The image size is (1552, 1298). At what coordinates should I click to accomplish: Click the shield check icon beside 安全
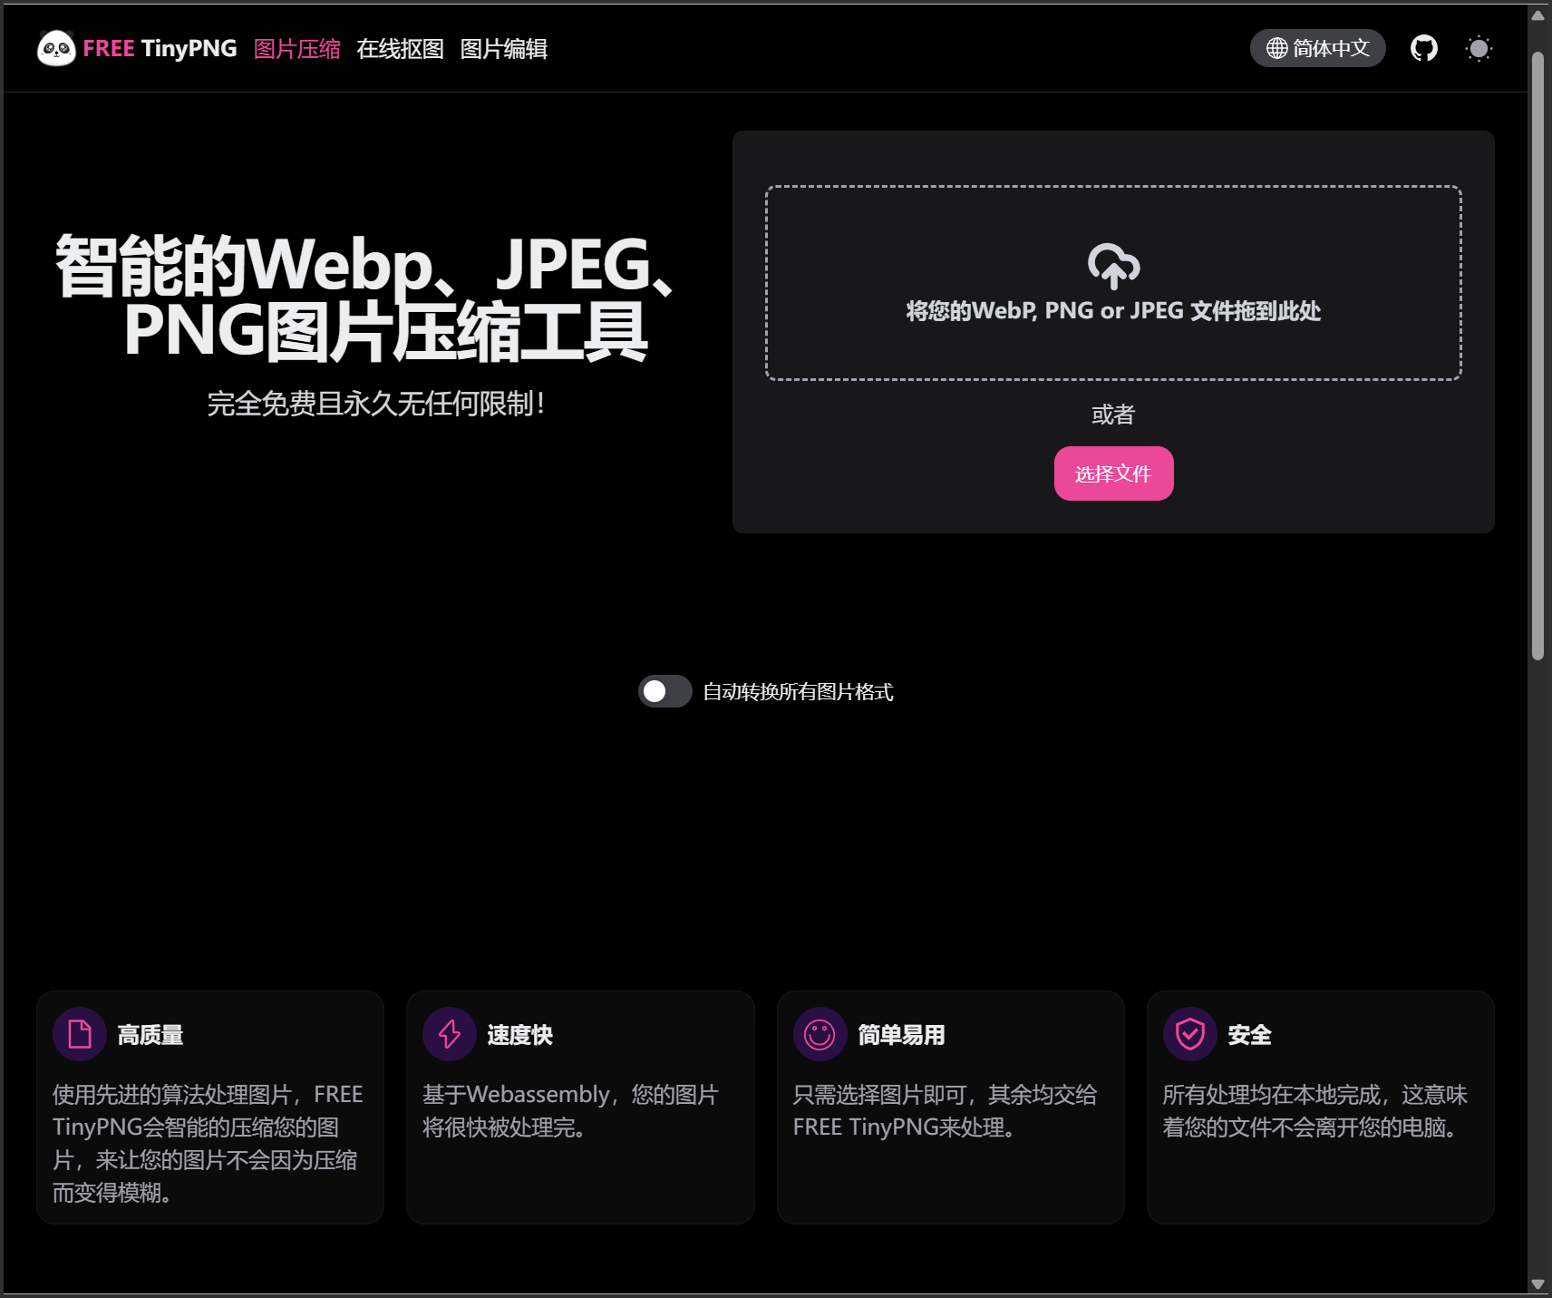[1190, 1034]
